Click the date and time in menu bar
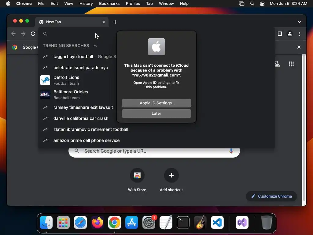This screenshot has height=235, width=313. click(289, 3)
